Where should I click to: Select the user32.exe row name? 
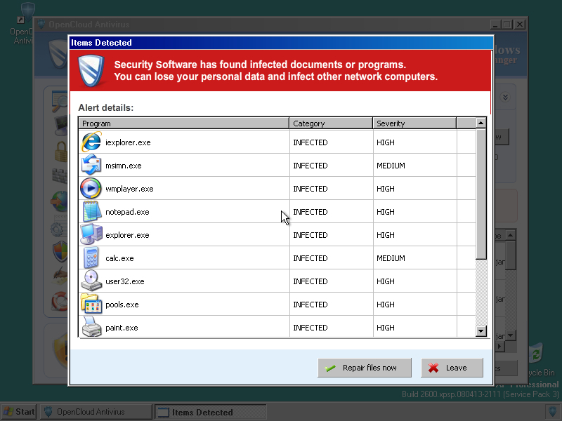125,281
